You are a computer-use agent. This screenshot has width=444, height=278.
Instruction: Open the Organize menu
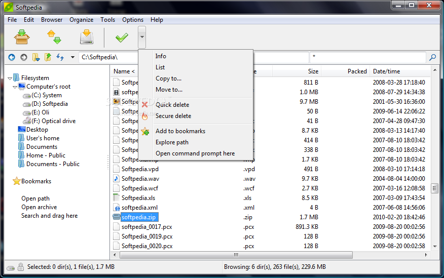(82, 20)
